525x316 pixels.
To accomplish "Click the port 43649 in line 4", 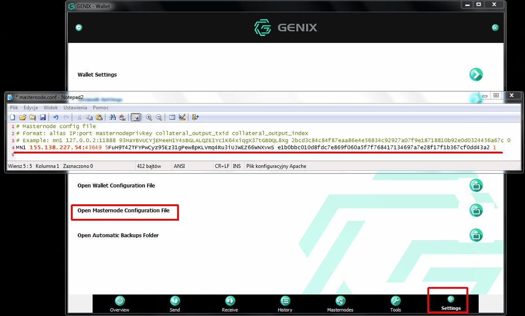I will click(x=93, y=147).
